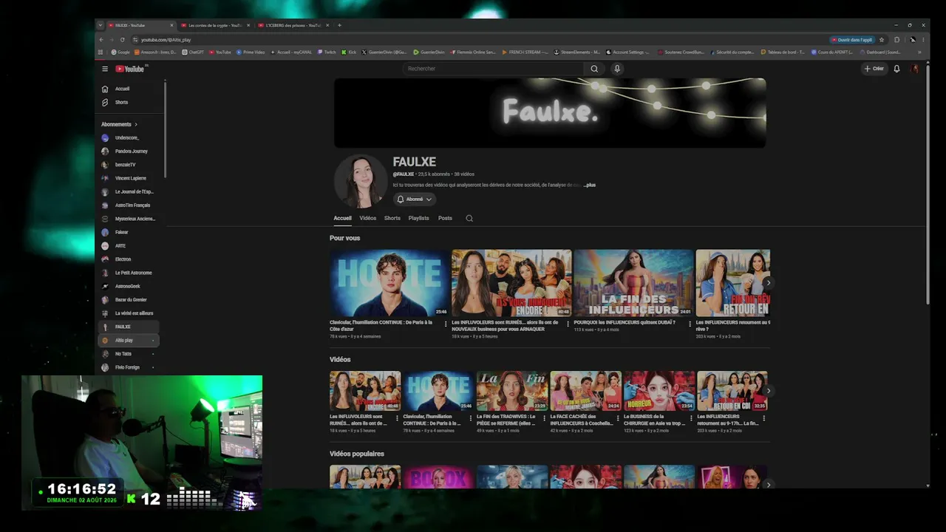Switch to the L'ICEBERG des prisons tab
The image size is (946, 532).
pos(293,25)
